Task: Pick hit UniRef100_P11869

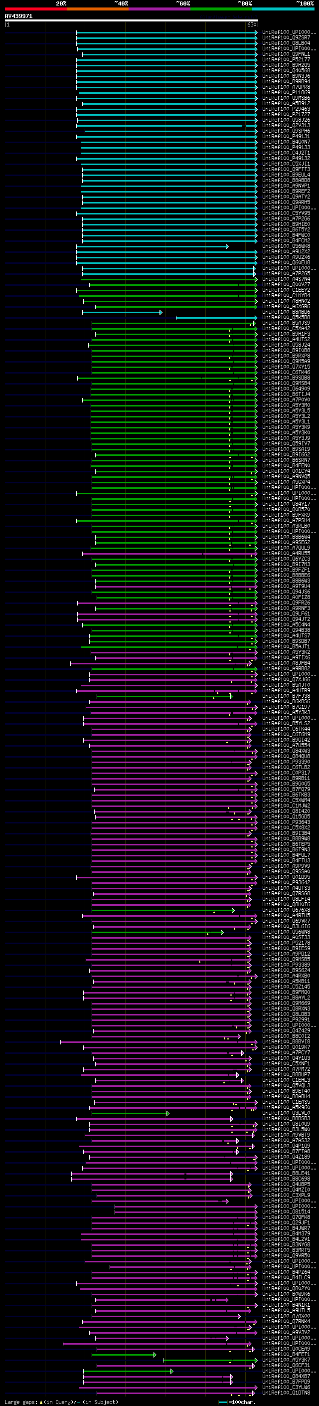Action: pos(286,92)
